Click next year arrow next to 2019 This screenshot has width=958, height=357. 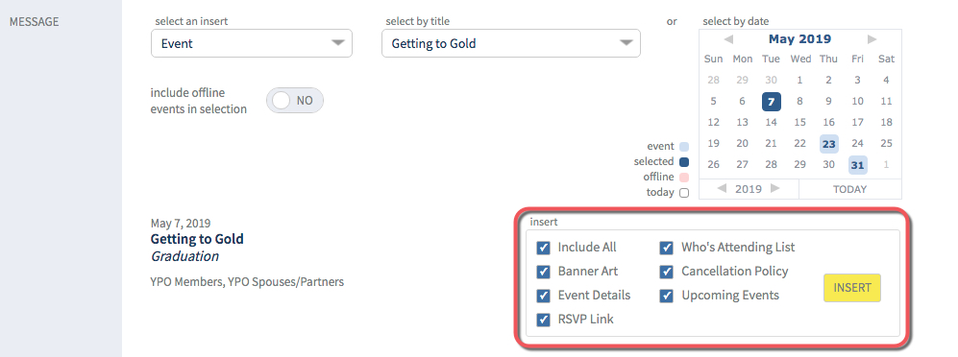coord(775,188)
